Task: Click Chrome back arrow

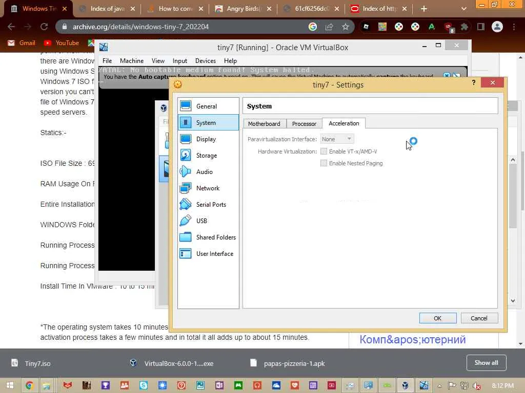Action: coord(11,27)
